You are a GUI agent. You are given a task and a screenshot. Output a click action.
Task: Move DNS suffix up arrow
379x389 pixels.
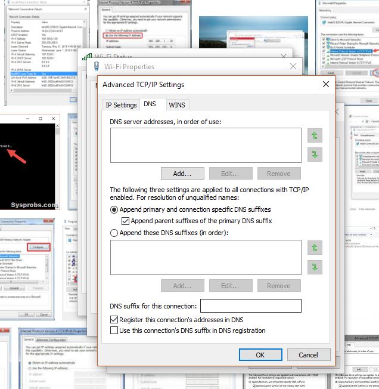tap(315, 248)
